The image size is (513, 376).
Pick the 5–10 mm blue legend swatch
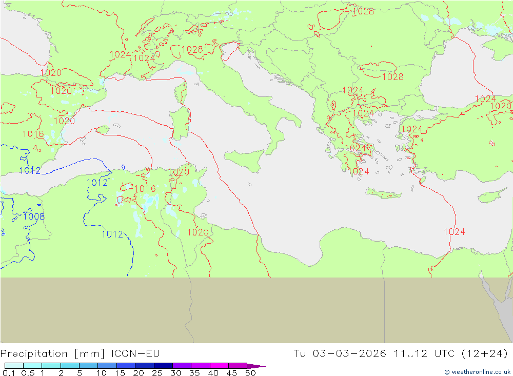pos(89,366)
